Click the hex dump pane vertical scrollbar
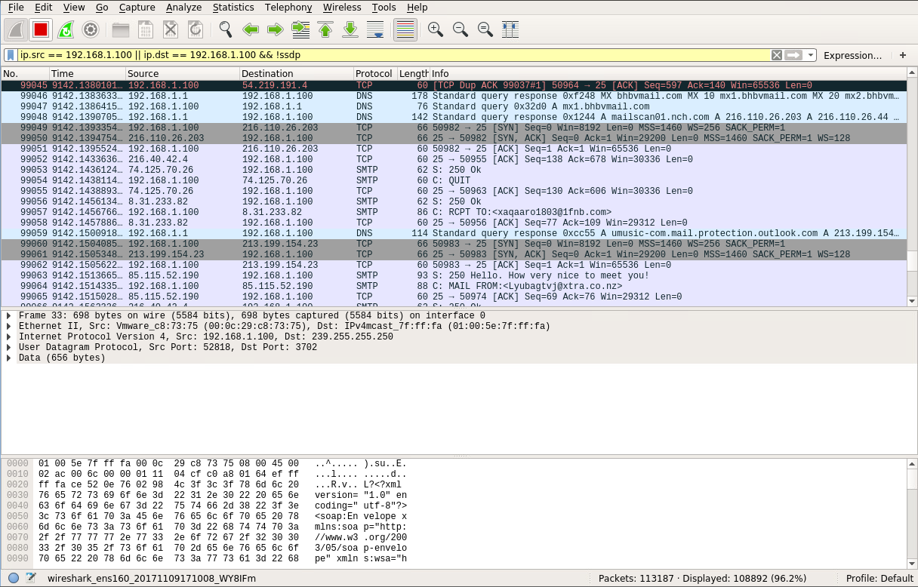918x587 pixels. click(911, 513)
